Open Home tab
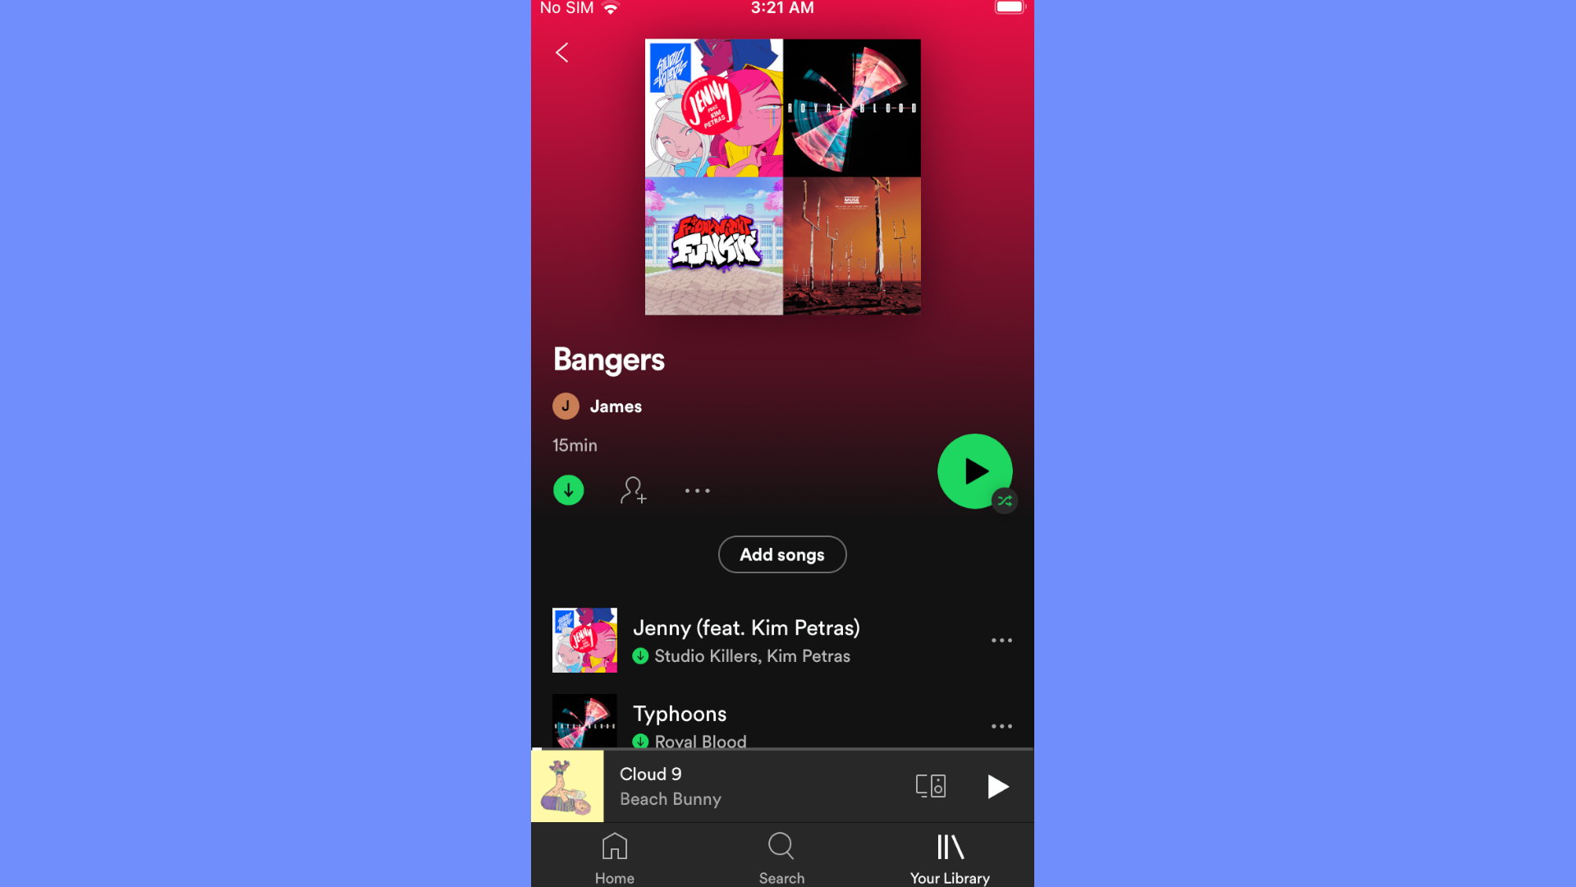 pyautogui.click(x=614, y=856)
